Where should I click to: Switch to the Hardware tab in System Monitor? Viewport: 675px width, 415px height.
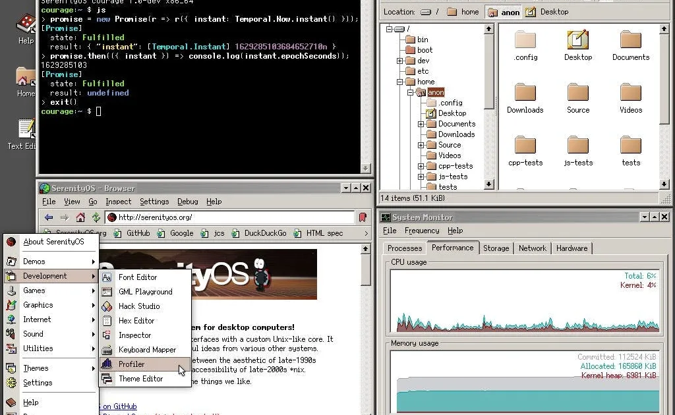(572, 248)
